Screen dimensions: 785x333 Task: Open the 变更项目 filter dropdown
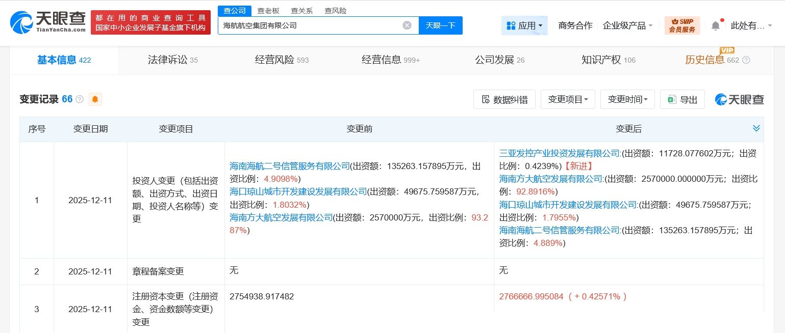[x=568, y=99]
